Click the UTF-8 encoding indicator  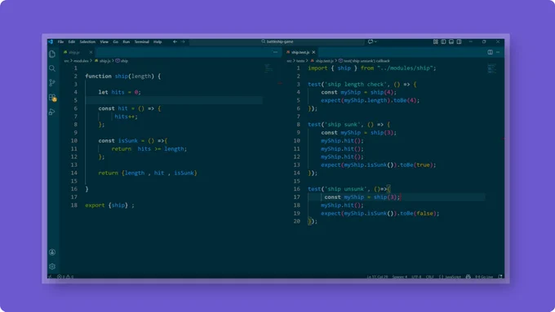coord(416,277)
